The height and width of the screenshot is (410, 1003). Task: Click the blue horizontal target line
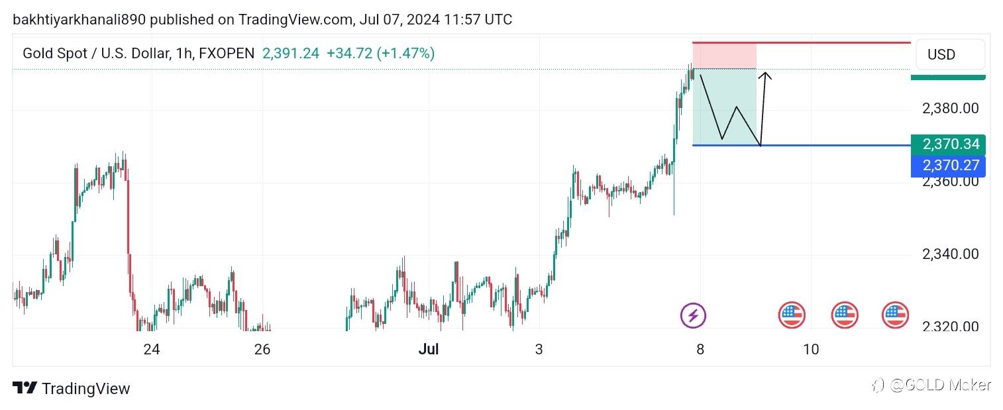tap(835, 145)
